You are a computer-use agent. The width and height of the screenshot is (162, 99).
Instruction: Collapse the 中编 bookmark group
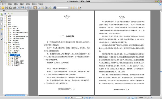pyautogui.click(x=4, y=43)
